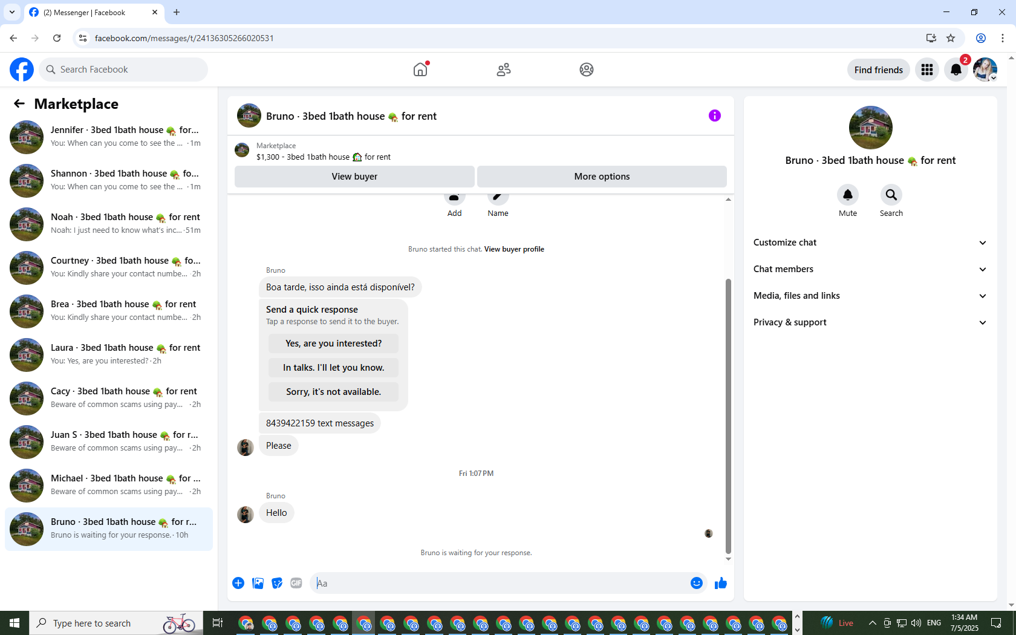Viewport: 1016px width, 635px height.
Task: Open the Friends icon in top navigation
Action: (x=504, y=70)
